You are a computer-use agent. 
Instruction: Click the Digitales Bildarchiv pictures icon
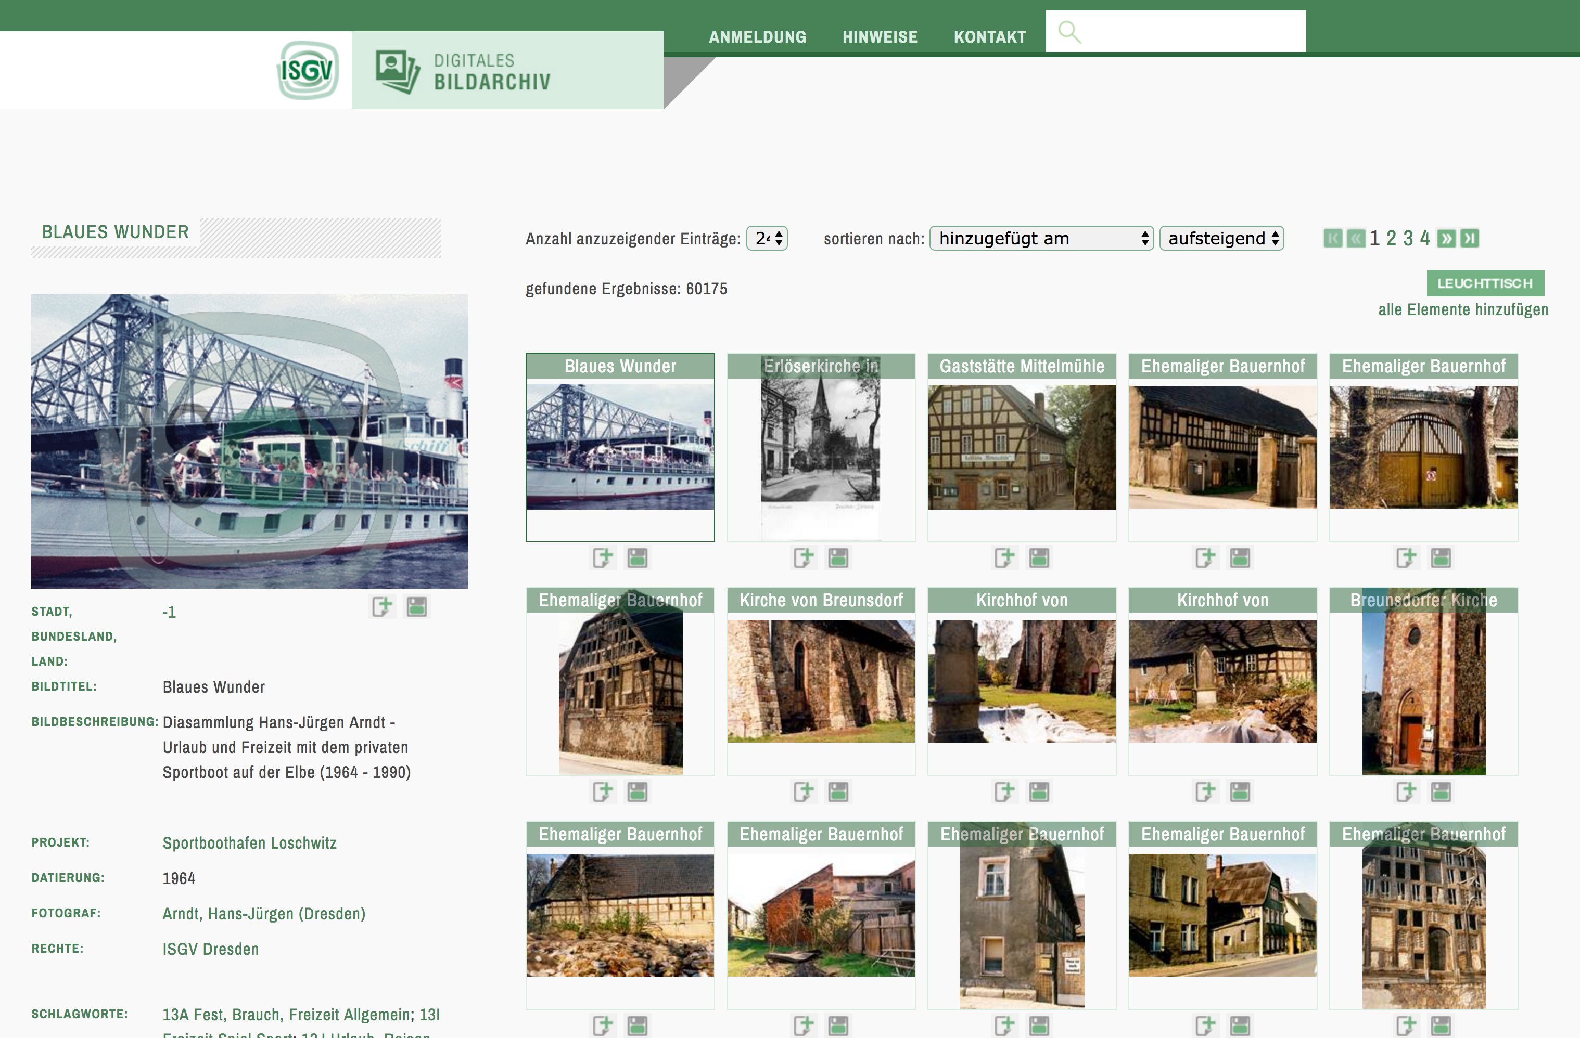click(397, 71)
